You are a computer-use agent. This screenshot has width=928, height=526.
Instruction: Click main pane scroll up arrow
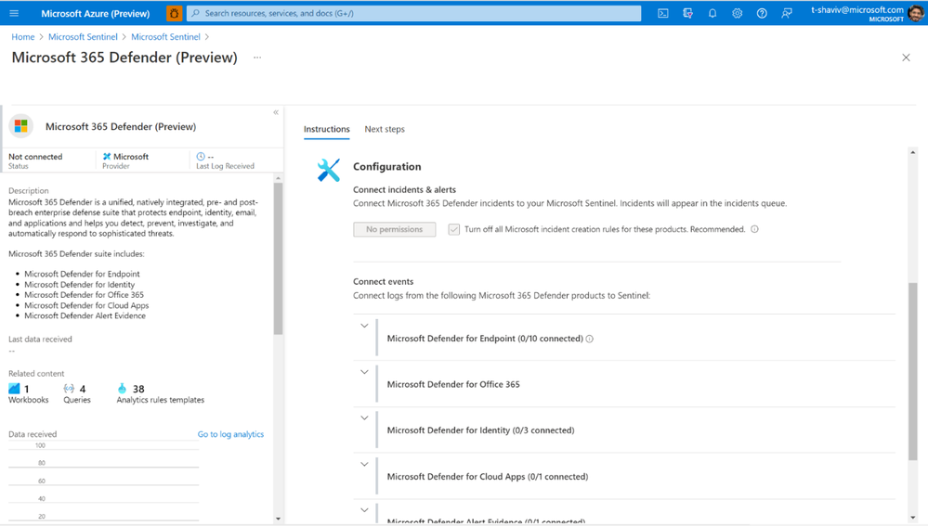pyautogui.click(x=912, y=152)
